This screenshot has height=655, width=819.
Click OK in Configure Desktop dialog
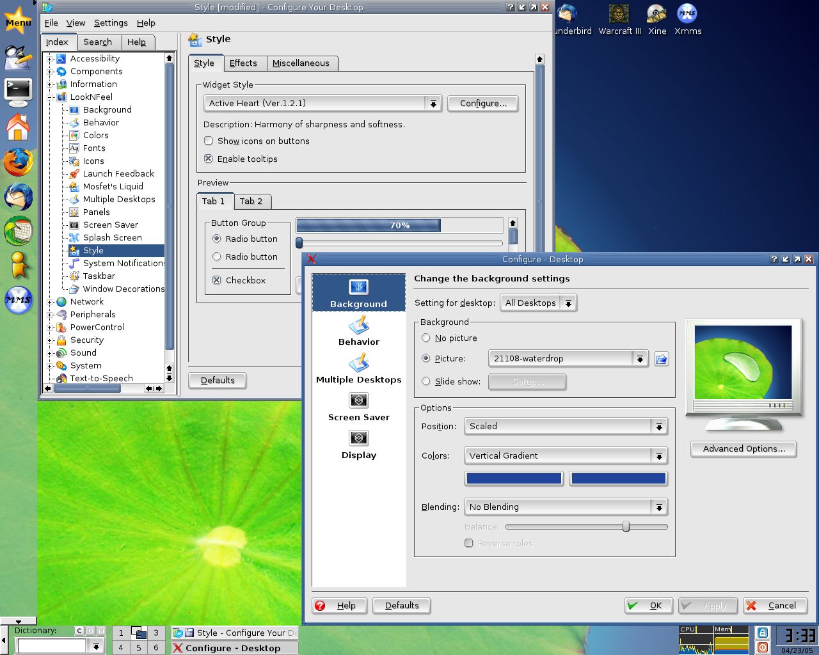coord(648,606)
